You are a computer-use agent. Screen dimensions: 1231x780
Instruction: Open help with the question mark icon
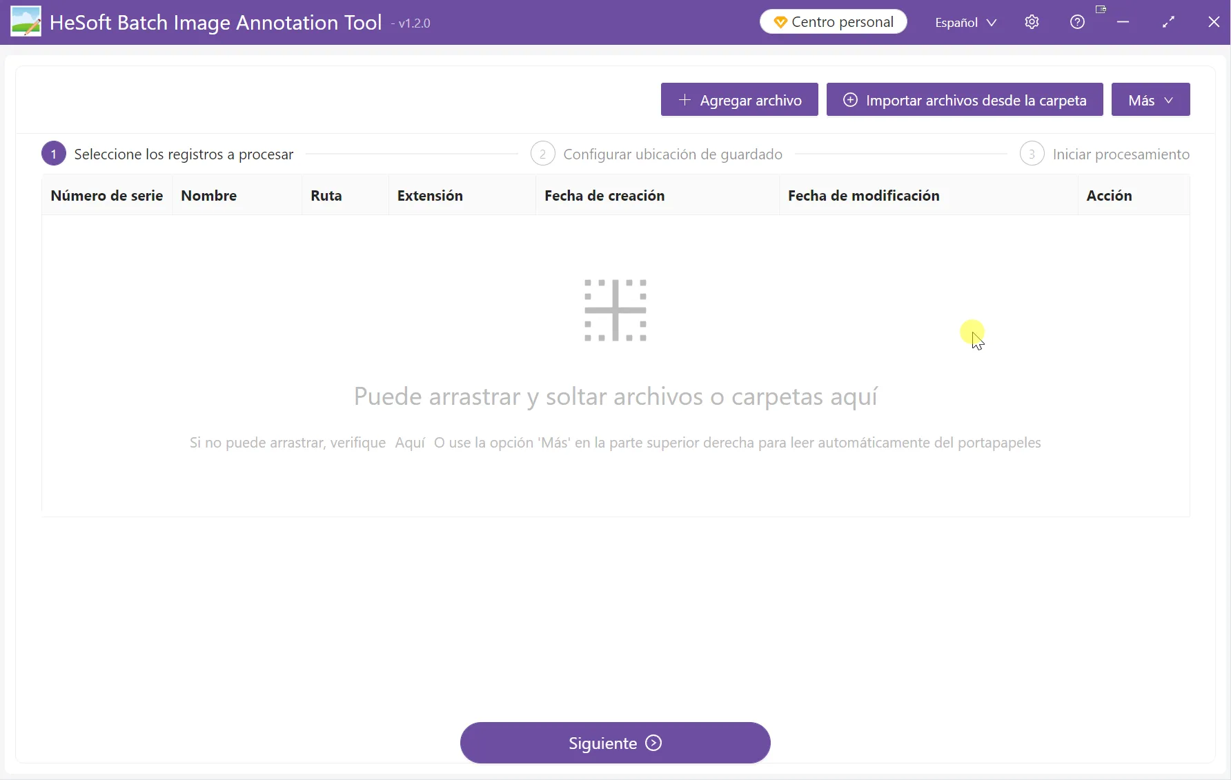[1077, 22]
